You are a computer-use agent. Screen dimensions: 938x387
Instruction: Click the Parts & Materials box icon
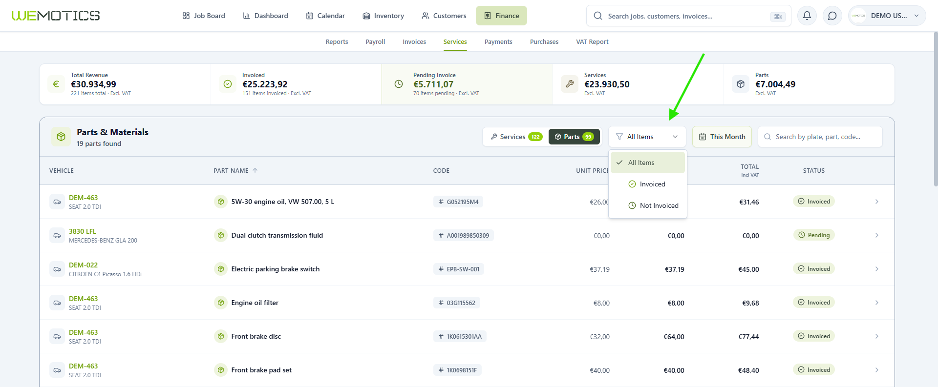click(x=61, y=137)
